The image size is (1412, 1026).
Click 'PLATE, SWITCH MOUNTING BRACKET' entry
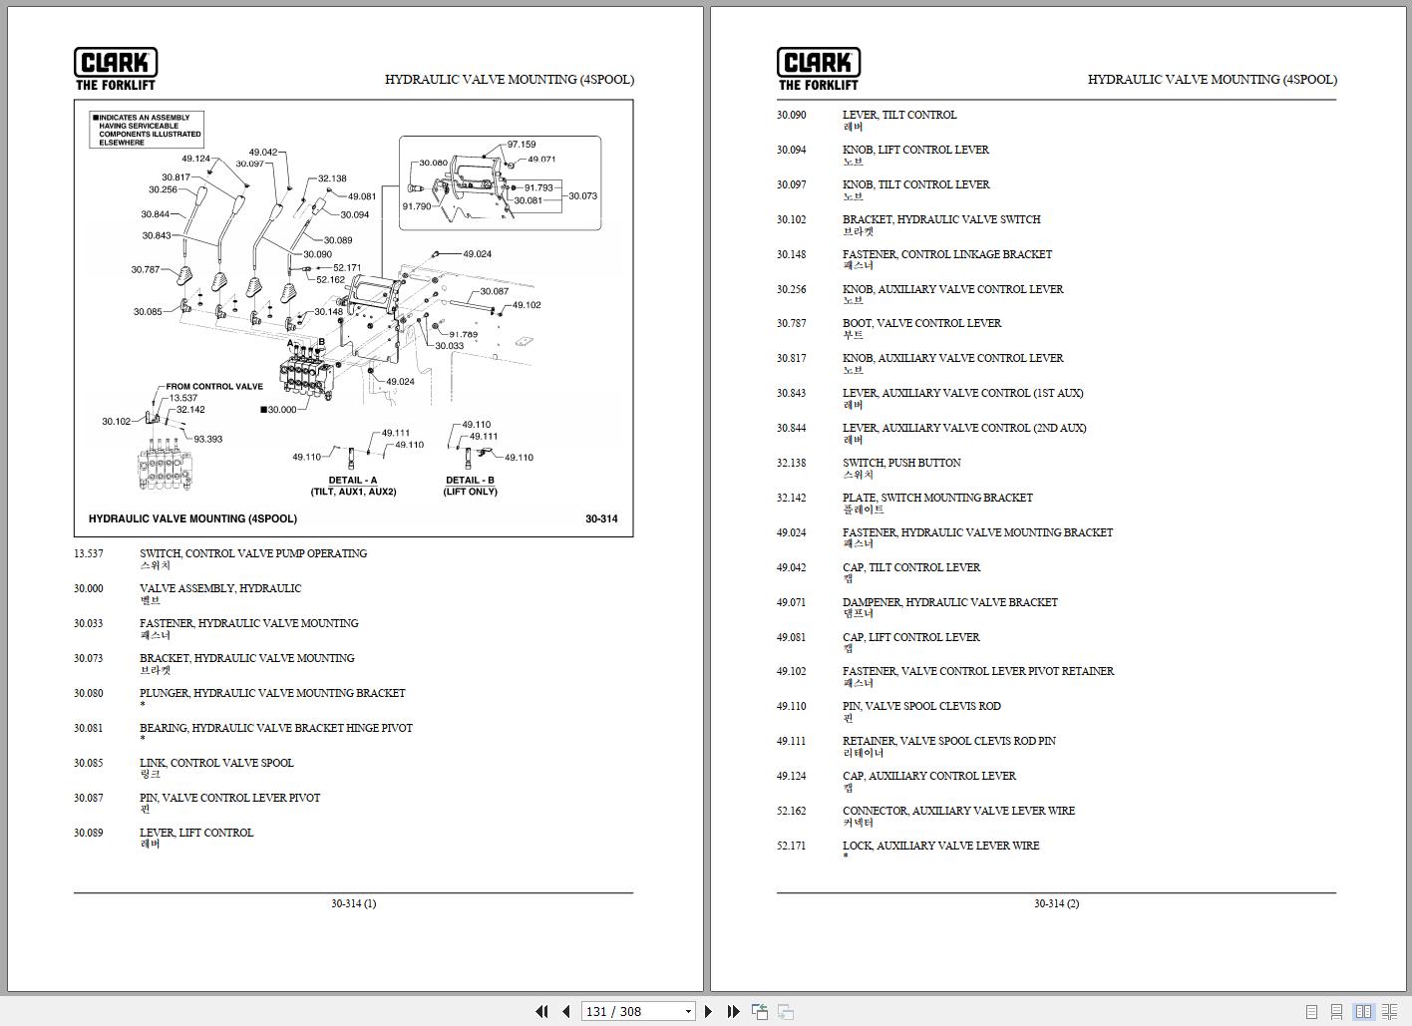coord(937,498)
